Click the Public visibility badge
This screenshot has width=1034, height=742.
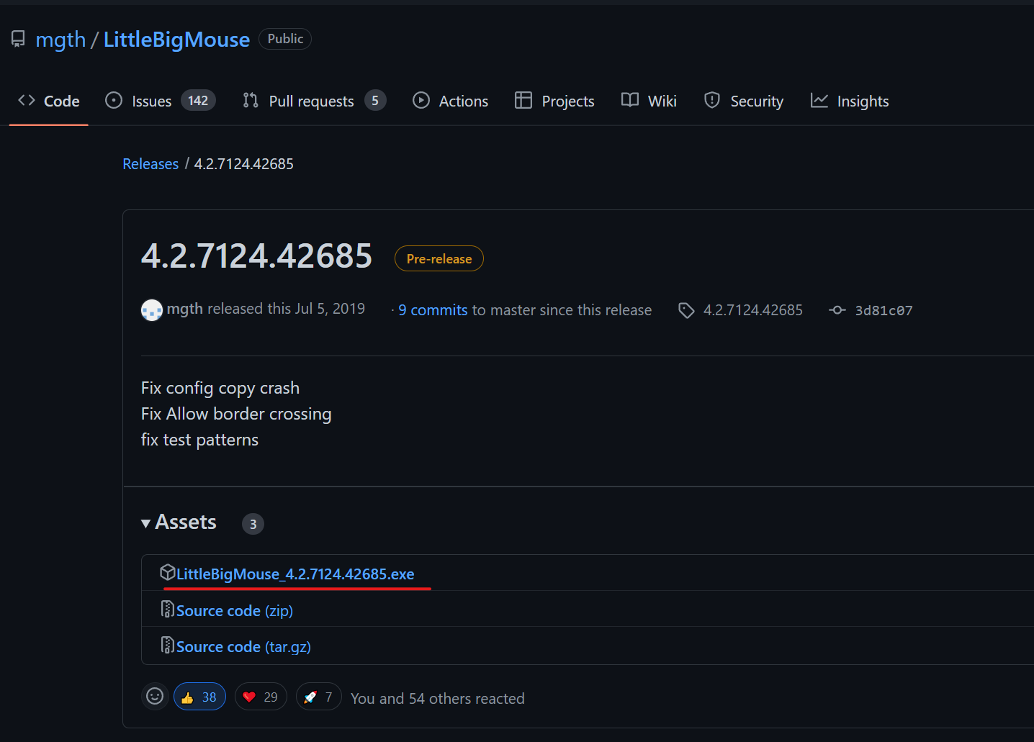pyautogui.click(x=285, y=39)
